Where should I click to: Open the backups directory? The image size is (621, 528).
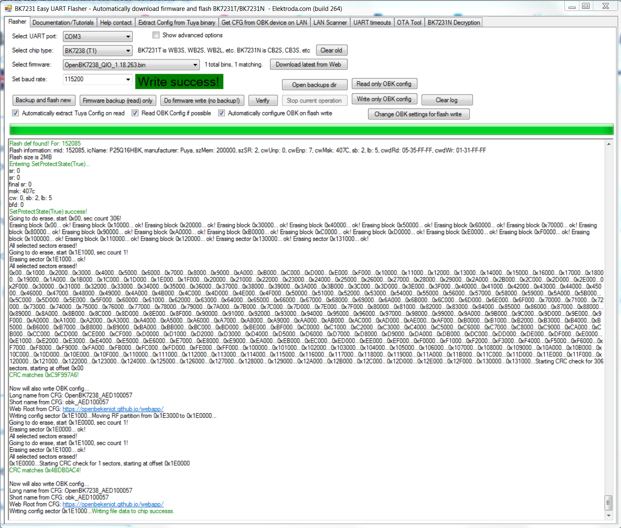coord(314,85)
